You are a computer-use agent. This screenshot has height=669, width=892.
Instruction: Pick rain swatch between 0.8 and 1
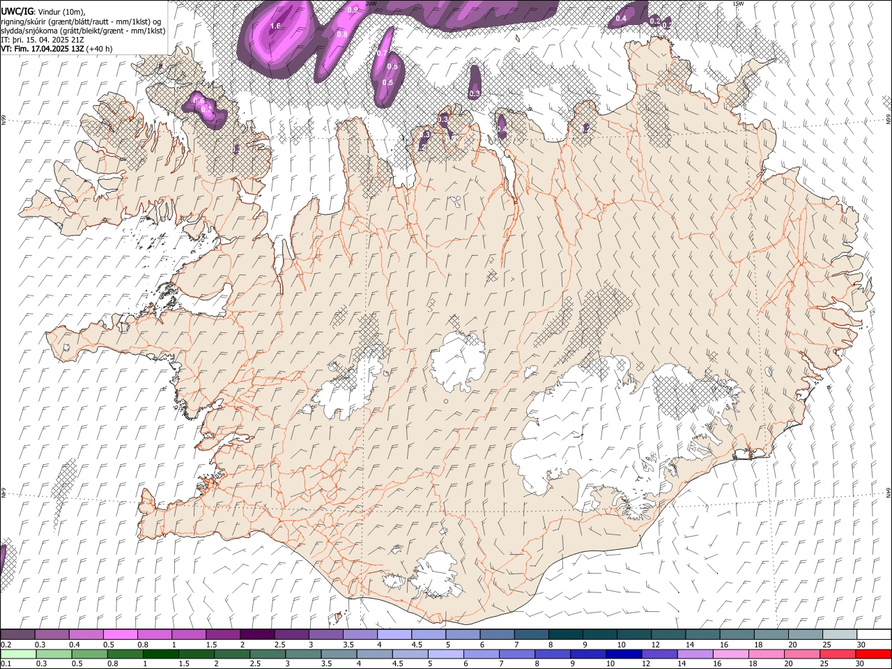point(125,654)
